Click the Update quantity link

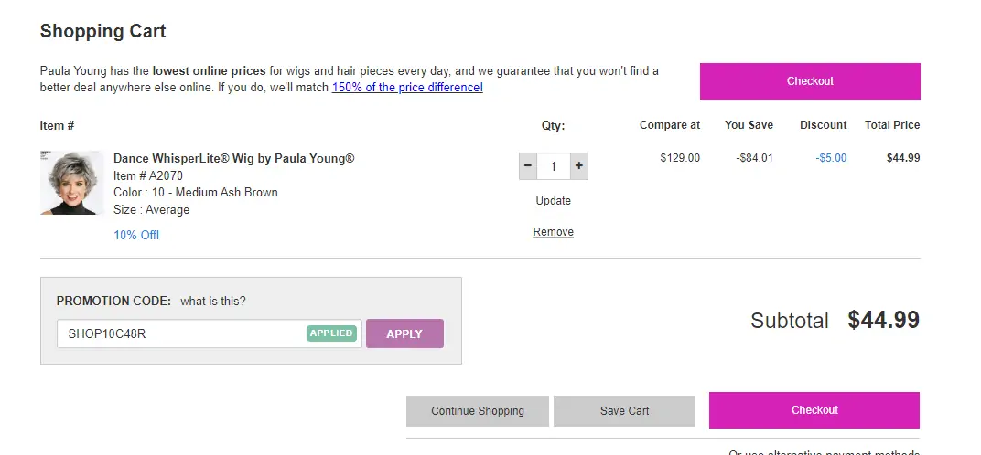[553, 201]
